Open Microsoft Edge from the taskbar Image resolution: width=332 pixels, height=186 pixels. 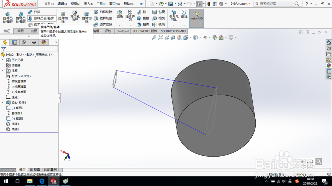tap(42, 181)
